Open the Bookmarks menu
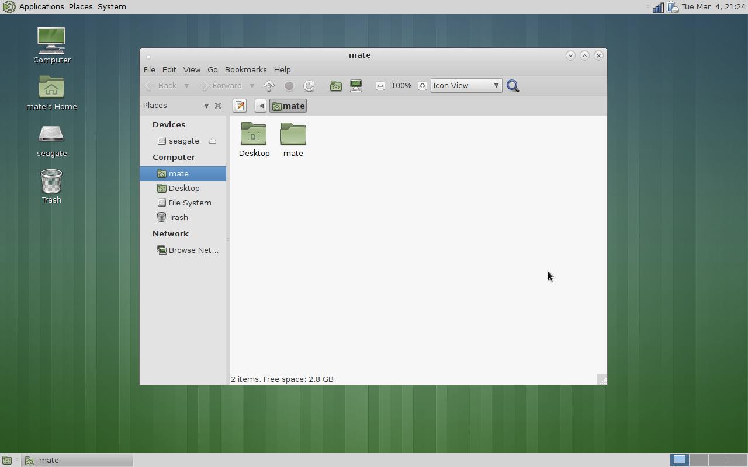The width and height of the screenshot is (748, 467). pyautogui.click(x=245, y=69)
